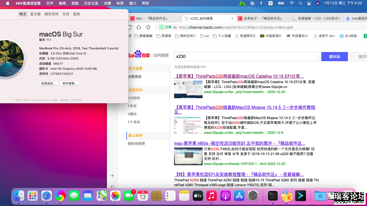Click the star bookmark icon
This screenshot has width=367, height=206.
pyautogui.click(x=148, y=27)
